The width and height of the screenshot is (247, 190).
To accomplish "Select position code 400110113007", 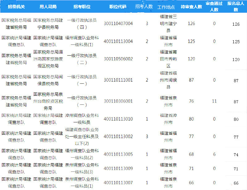I will click(118, 183).
